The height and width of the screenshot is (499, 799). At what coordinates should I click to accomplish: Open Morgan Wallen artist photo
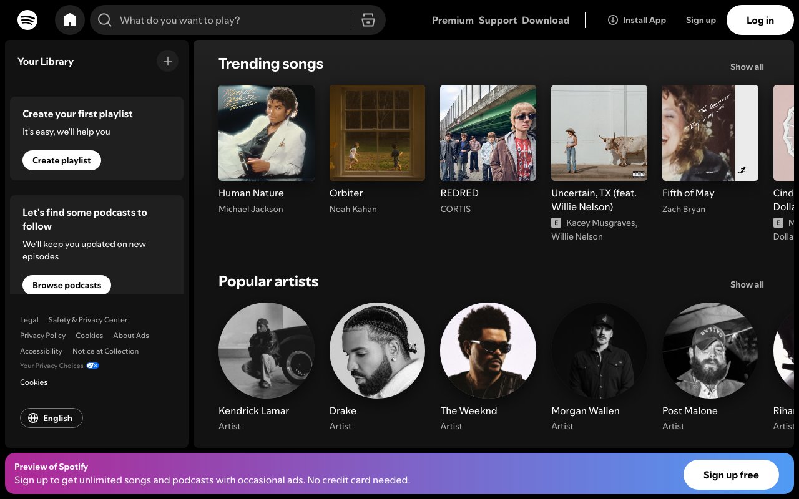(599, 351)
